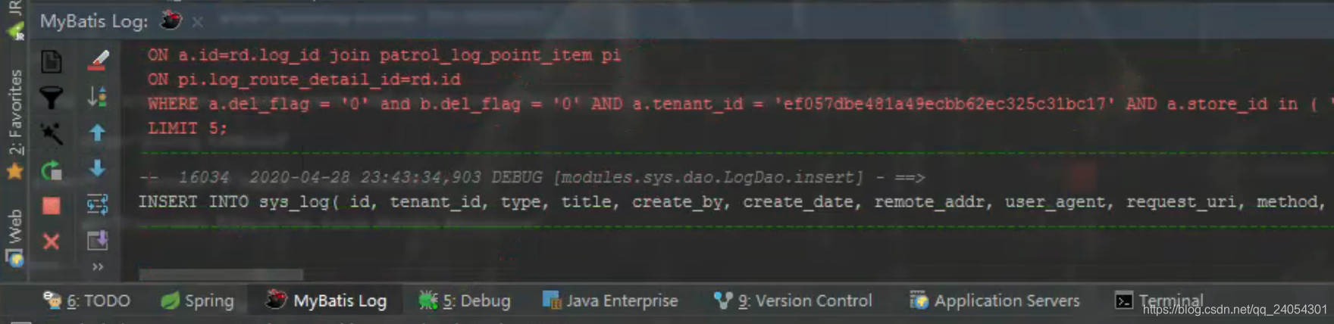Open 9: Version Control tool window
Screen dimensions: 1334x324
point(793,301)
